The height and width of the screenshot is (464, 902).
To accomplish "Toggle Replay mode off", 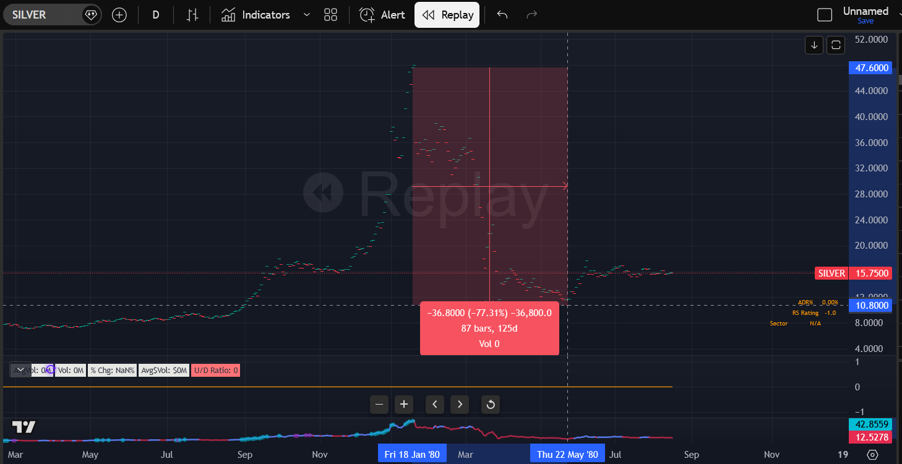I will 447,15.
